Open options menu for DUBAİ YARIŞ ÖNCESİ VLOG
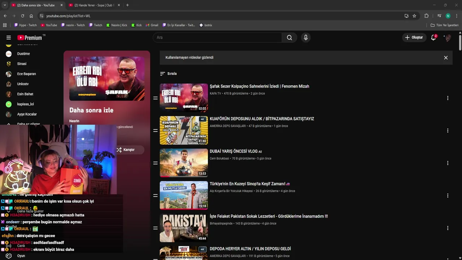Screen dimensions: 462x260 point(448,163)
